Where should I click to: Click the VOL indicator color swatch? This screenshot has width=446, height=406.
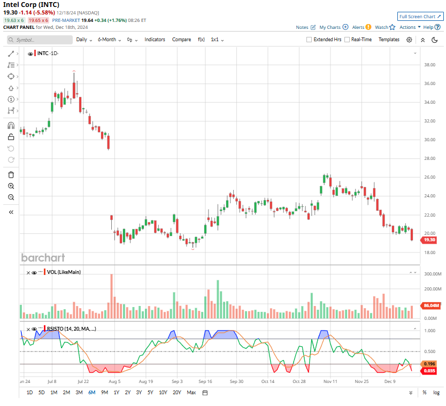click(x=45, y=272)
